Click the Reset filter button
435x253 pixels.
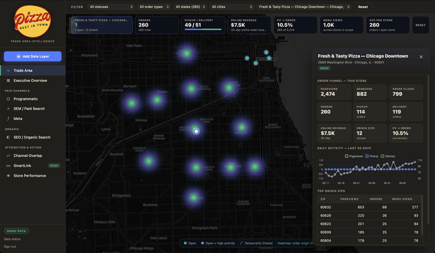click(363, 7)
